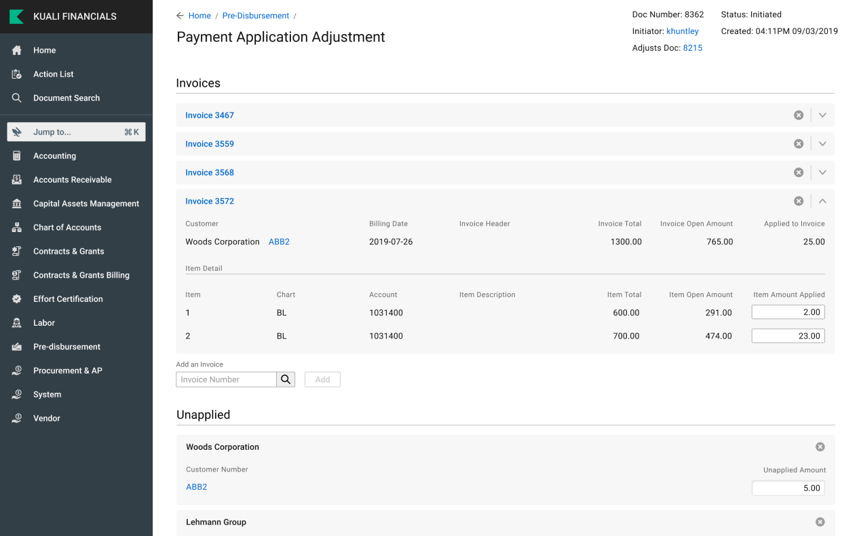Click the Jump to search field
This screenshot has width=859, height=536.
[x=76, y=132]
